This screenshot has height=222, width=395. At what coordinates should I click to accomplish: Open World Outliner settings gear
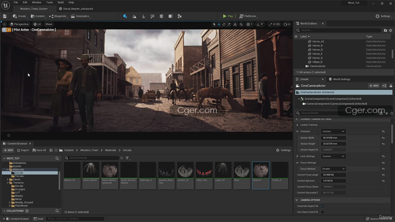tap(391, 30)
